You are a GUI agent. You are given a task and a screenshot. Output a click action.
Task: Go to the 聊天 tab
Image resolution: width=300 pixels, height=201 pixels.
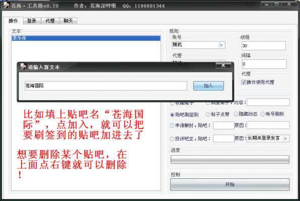click(x=68, y=21)
